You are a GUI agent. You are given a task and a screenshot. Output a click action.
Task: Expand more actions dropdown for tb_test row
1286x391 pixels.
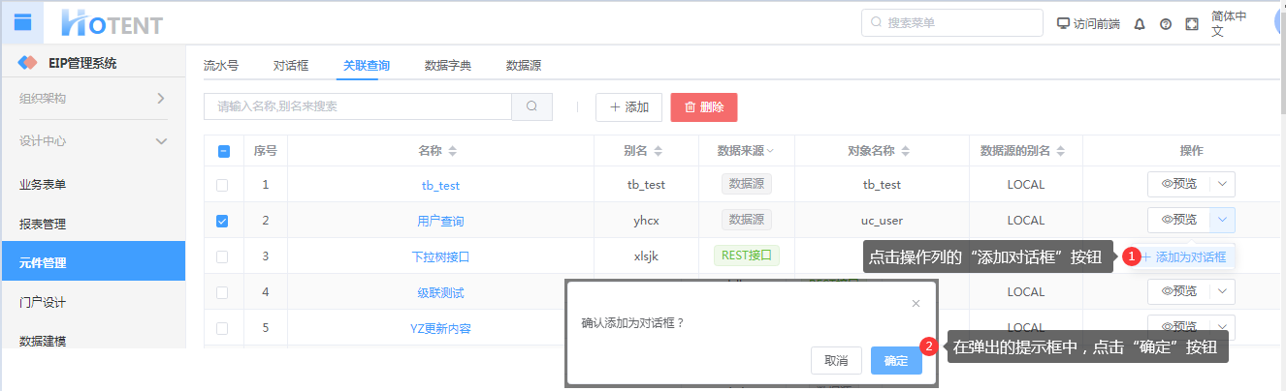point(1222,184)
